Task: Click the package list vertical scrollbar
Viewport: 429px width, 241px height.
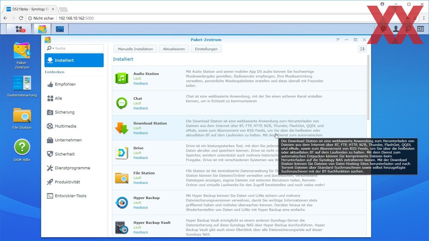Action: [x=368, y=87]
